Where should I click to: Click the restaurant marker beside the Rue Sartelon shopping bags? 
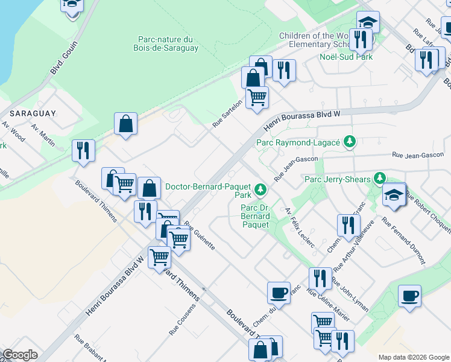tap(284, 71)
